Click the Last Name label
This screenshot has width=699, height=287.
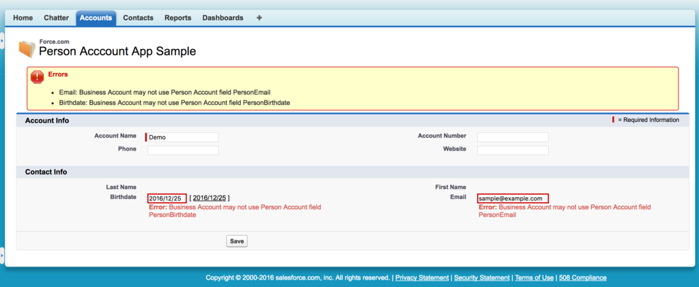point(122,187)
